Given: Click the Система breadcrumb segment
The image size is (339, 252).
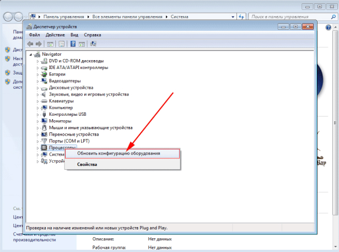Looking at the screenshot, I should (180, 17).
